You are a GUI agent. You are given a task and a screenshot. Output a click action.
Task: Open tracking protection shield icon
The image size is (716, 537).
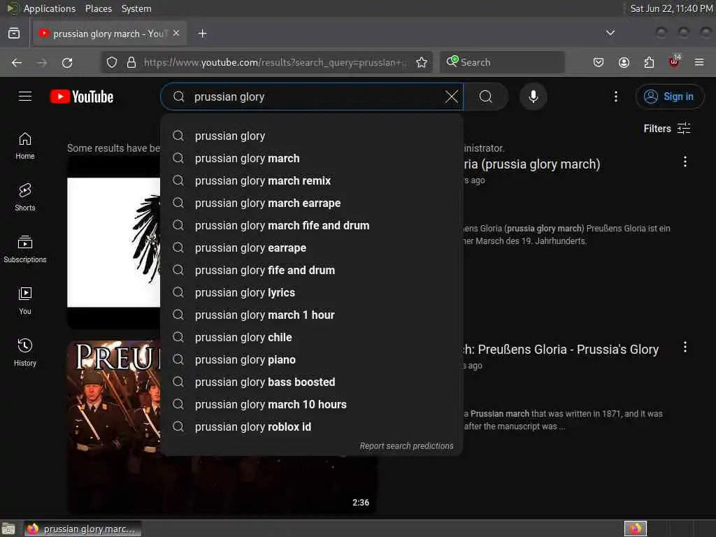[x=112, y=62]
